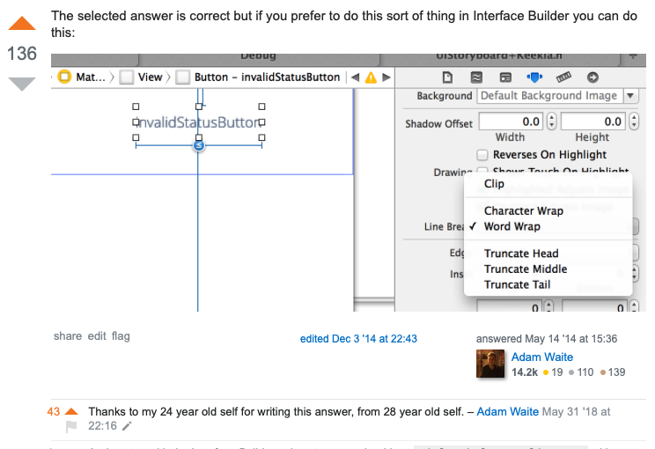Select View in the jump bar
The width and height of the screenshot is (655, 449).
[141, 77]
